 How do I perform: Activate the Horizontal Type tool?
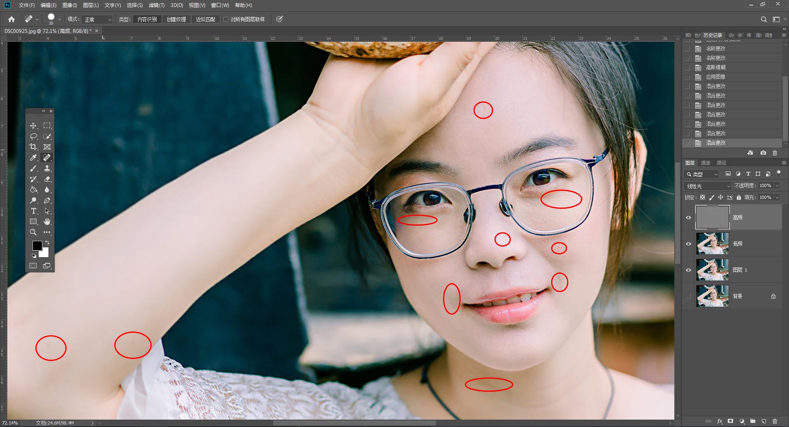(x=33, y=211)
